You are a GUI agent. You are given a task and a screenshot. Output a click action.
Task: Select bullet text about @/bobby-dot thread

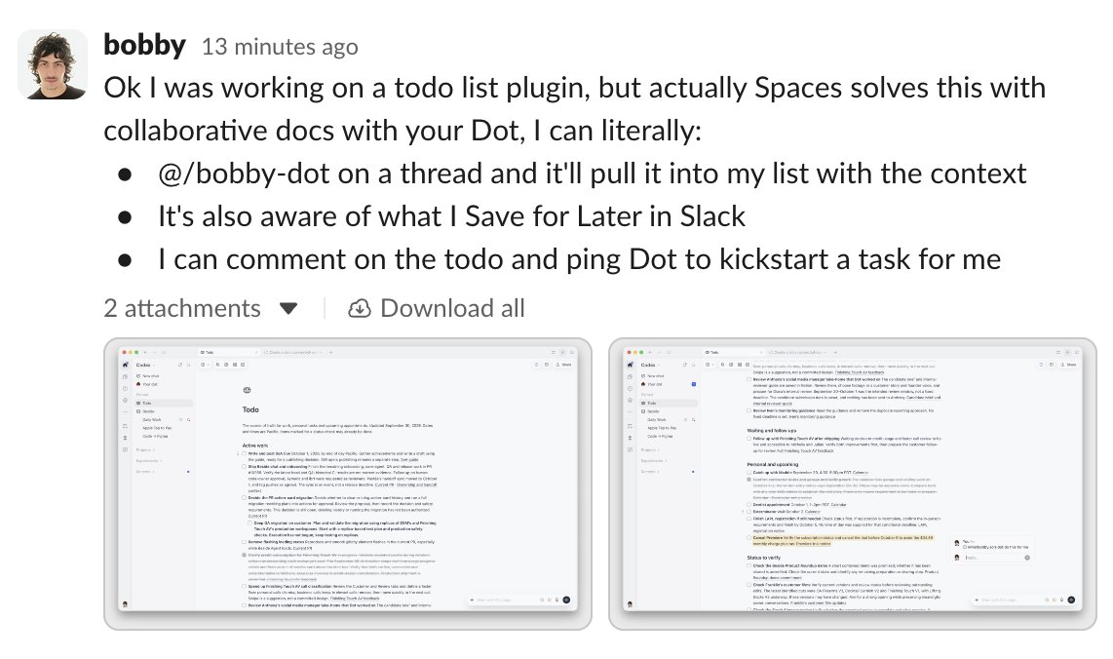pos(592,174)
